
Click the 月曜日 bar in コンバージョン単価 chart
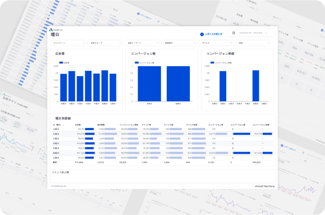coord(223,86)
